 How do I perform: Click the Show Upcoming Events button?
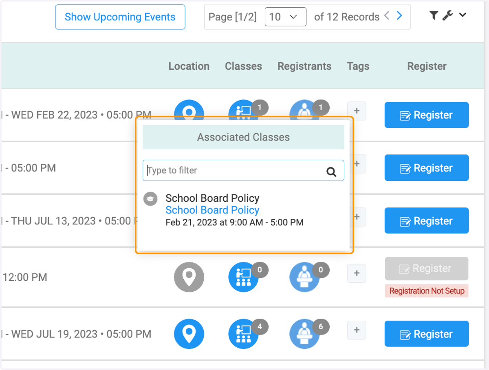(120, 17)
